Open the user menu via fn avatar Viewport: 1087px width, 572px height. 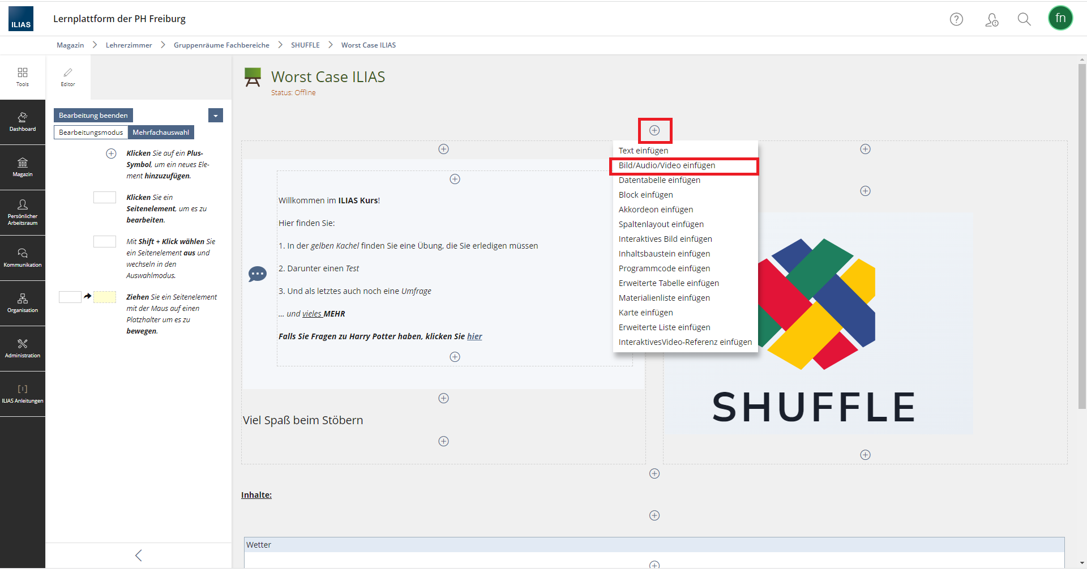[1061, 18]
